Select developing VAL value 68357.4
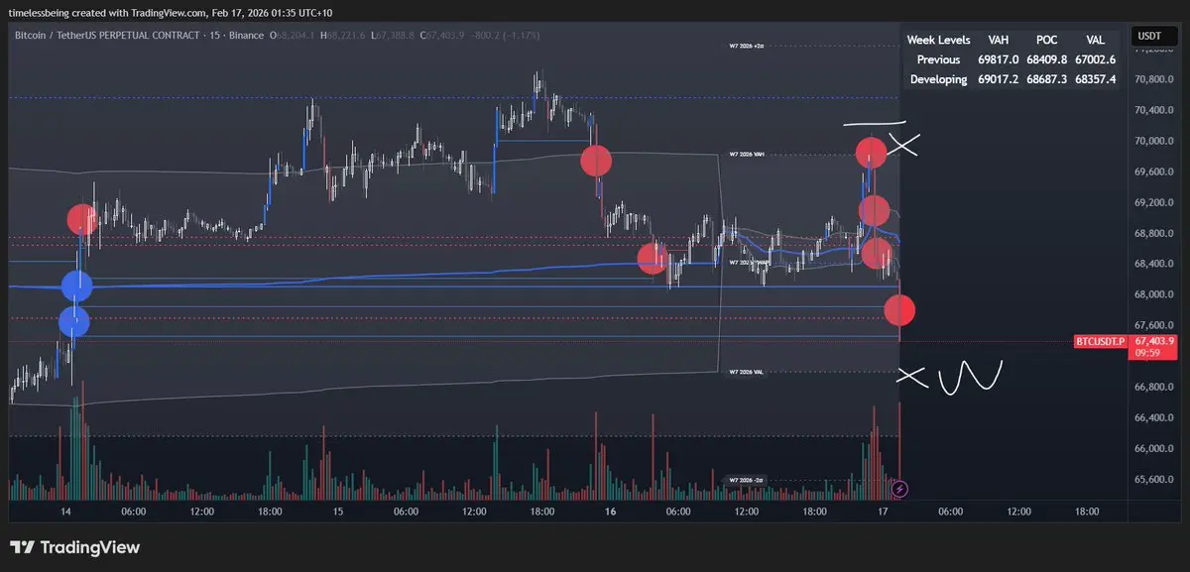Image resolution: width=1190 pixels, height=572 pixels. [1096, 79]
